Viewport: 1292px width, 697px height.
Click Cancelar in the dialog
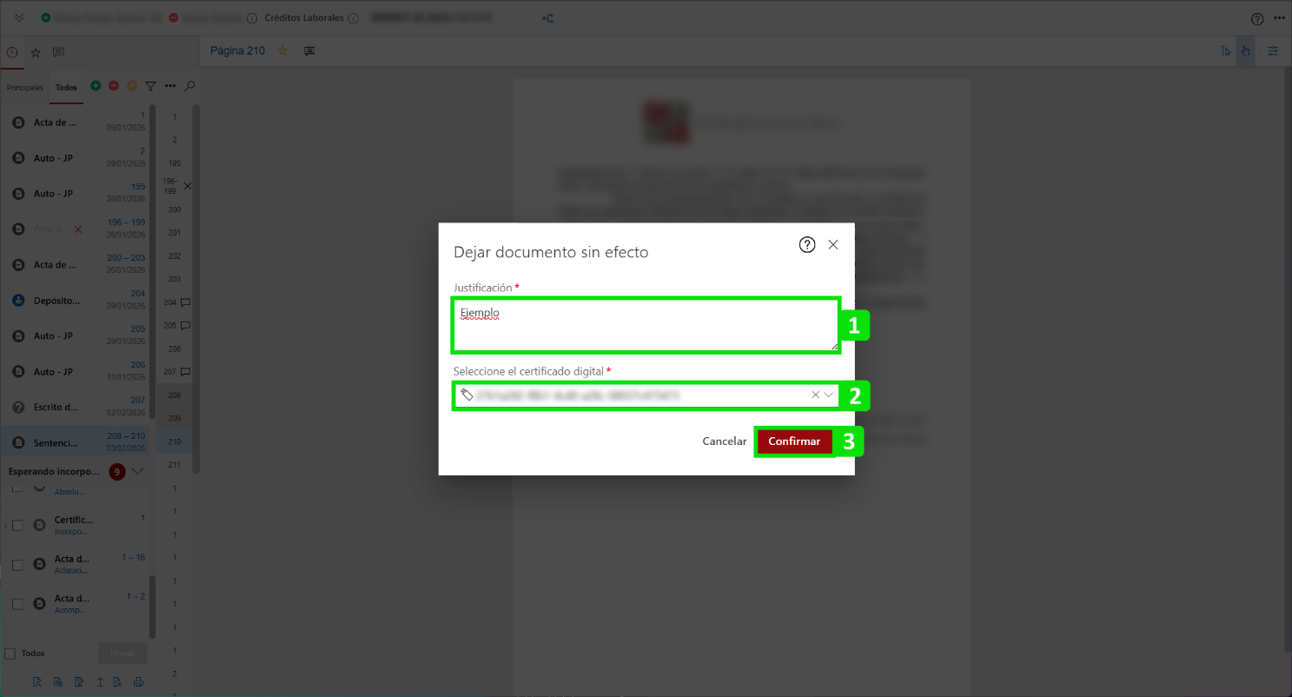pyautogui.click(x=724, y=441)
